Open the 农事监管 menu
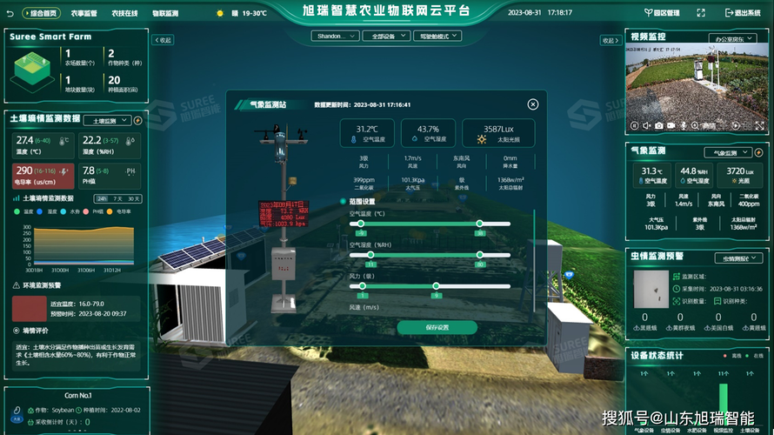 83,13
